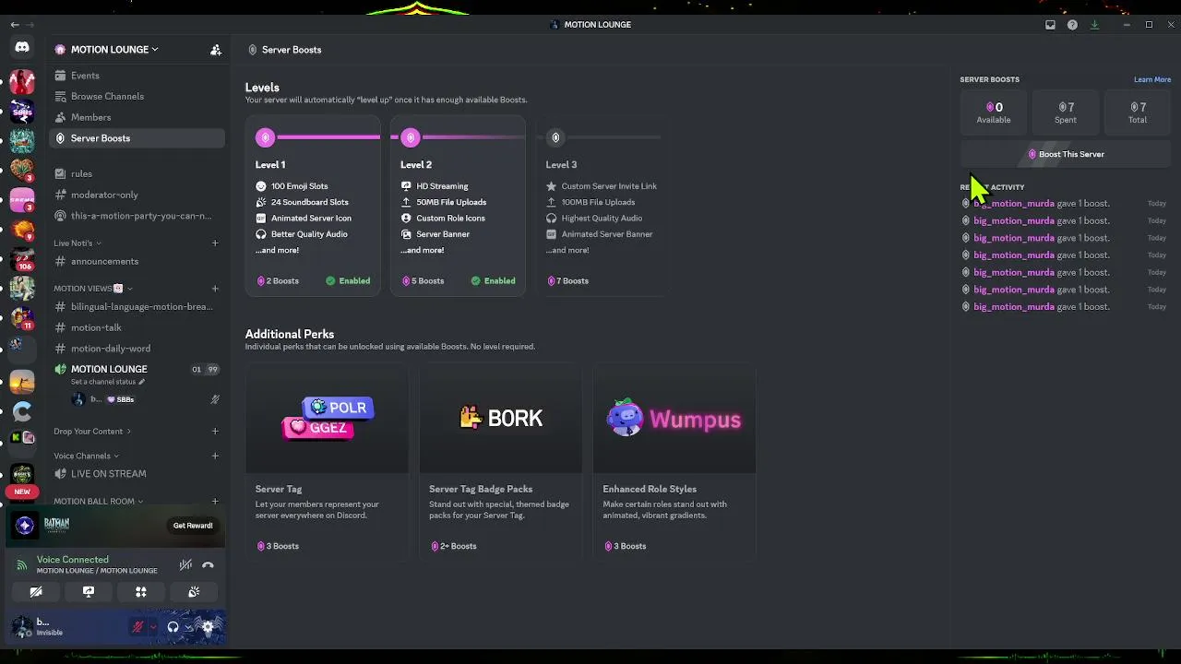Click the Level 3 boost progress marker
This screenshot has width=1181, height=664.
[x=555, y=137]
